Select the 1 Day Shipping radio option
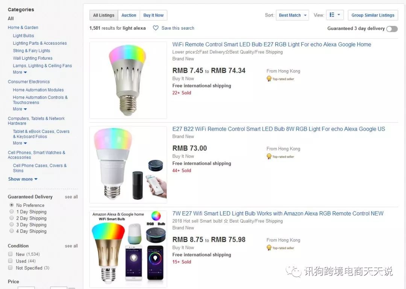 (12, 212)
